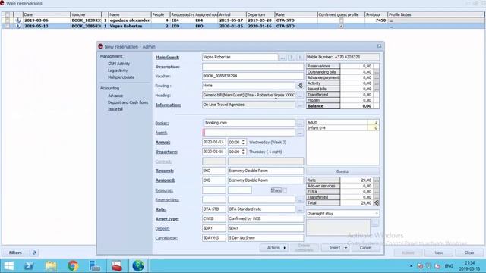Expand the Insert button dropdown arrow
The height and width of the screenshot is (273, 486).
pyautogui.click(x=346, y=248)
